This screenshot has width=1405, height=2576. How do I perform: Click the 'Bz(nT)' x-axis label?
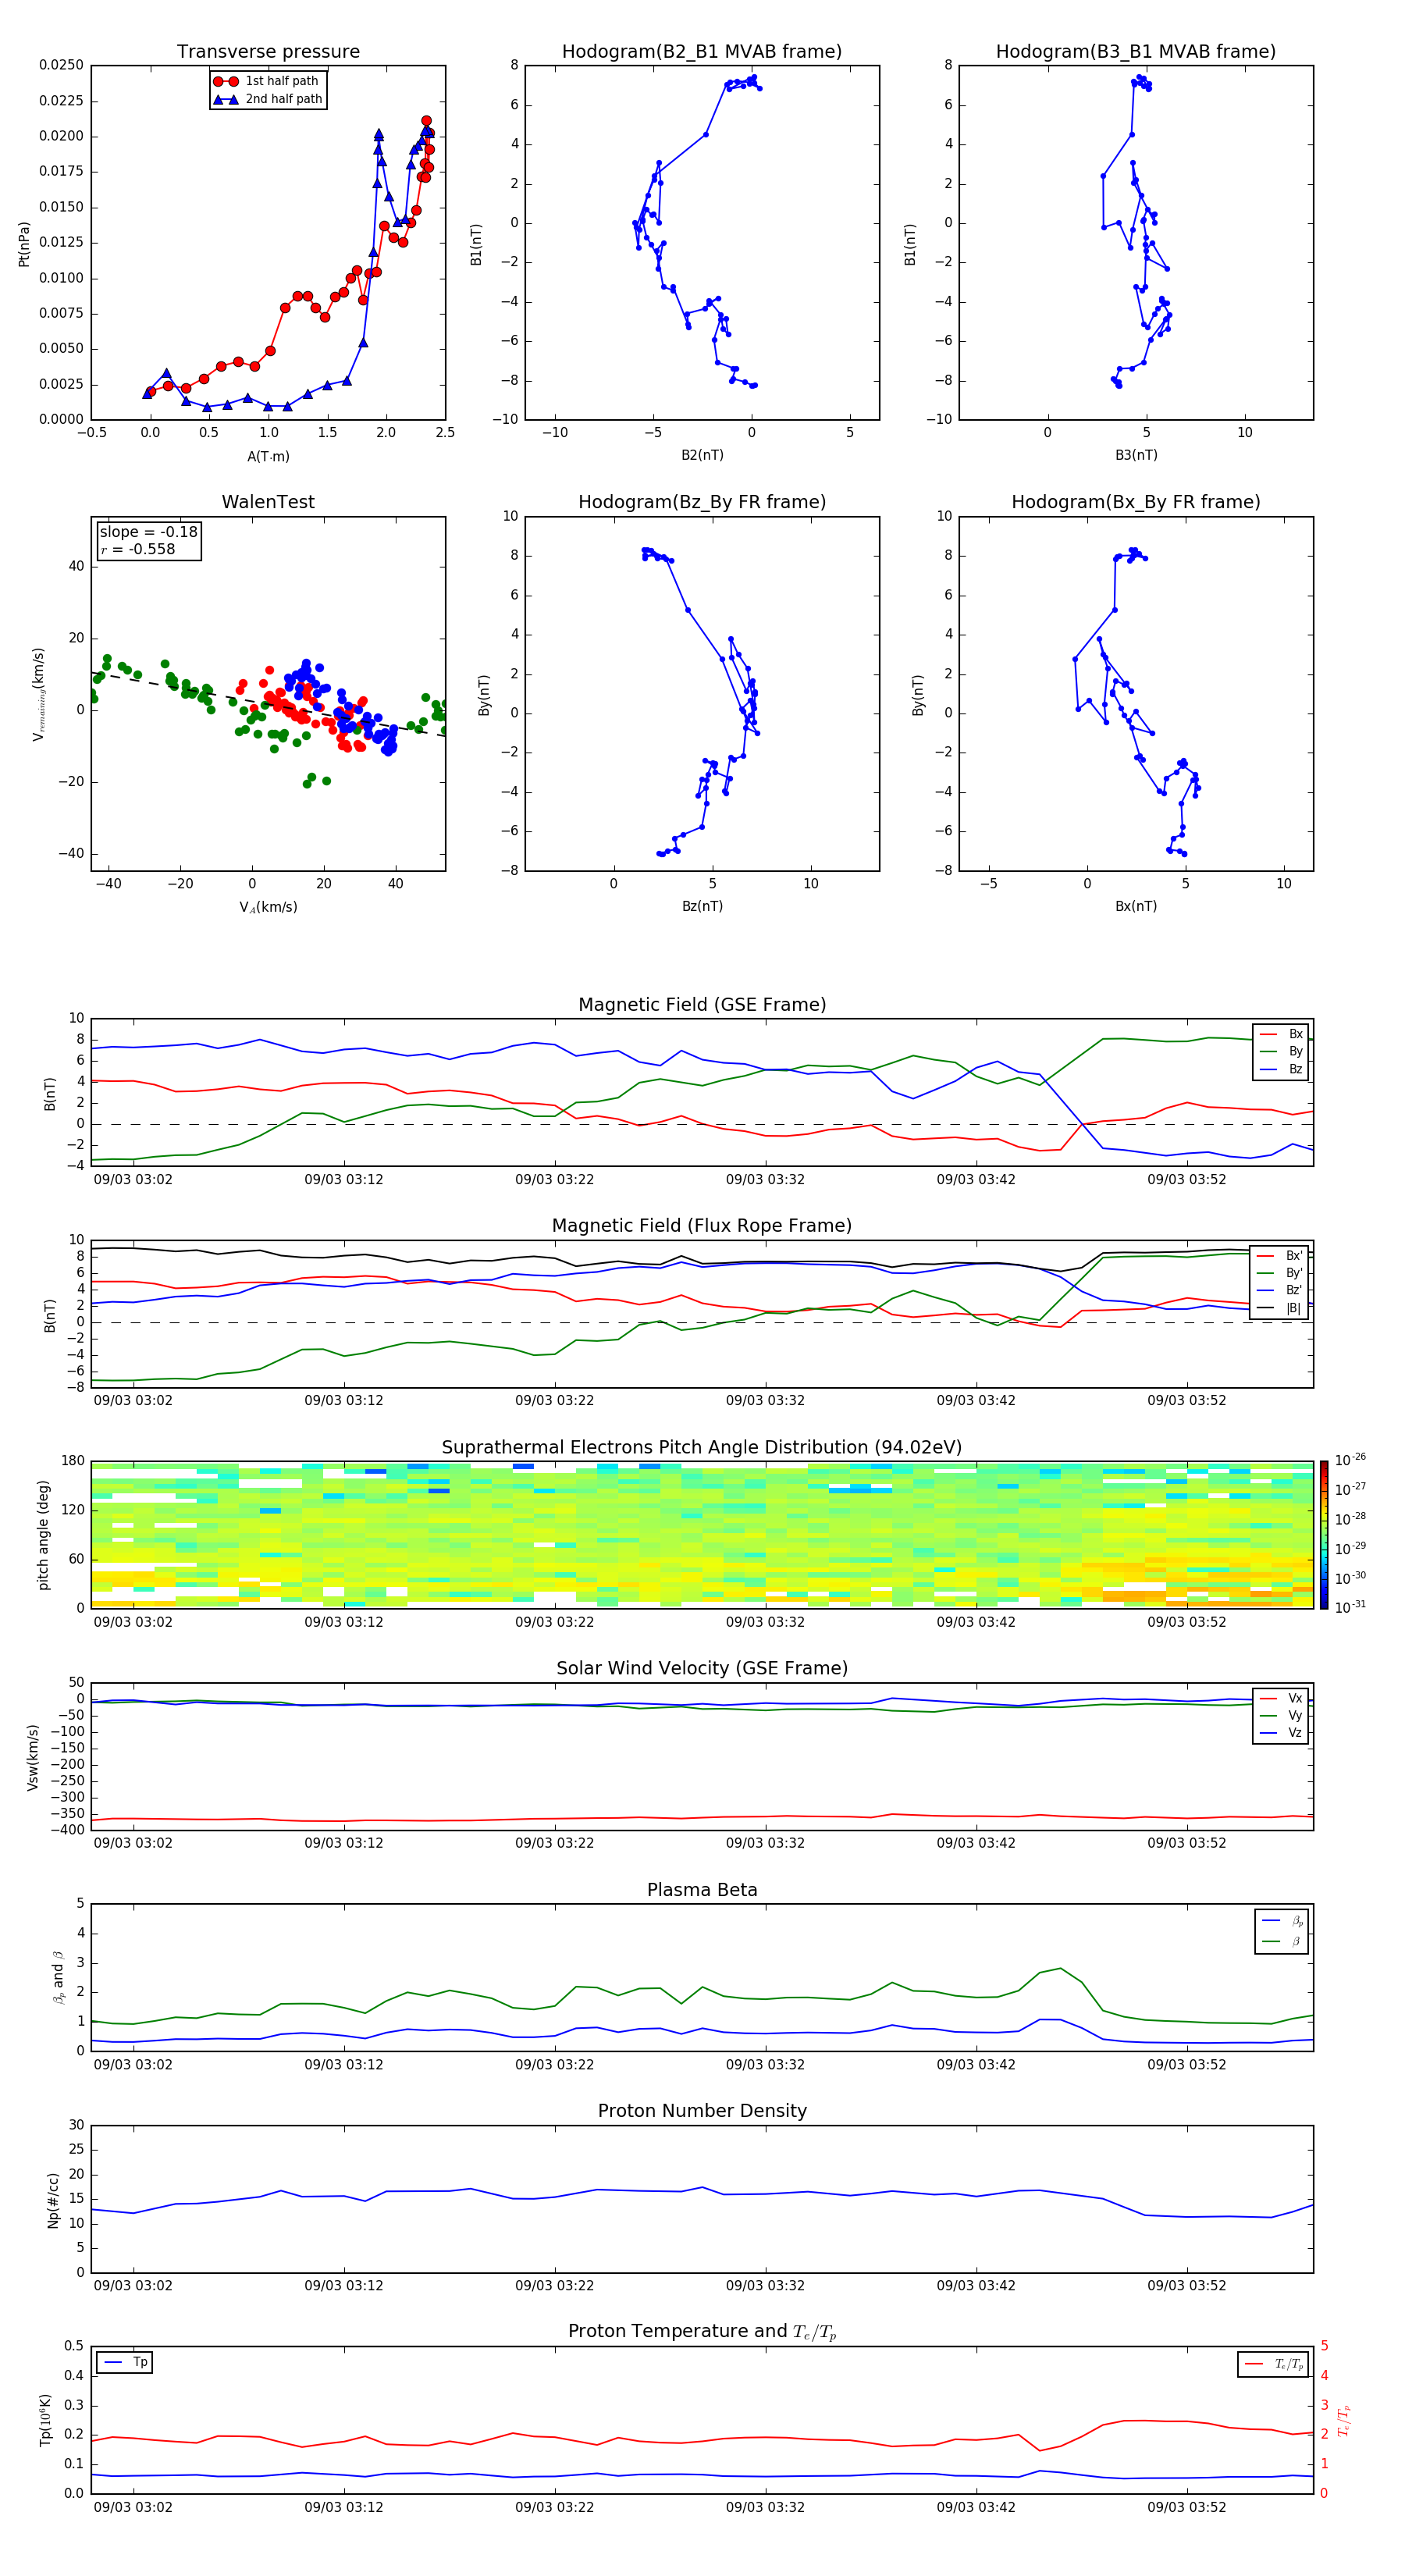702,906
